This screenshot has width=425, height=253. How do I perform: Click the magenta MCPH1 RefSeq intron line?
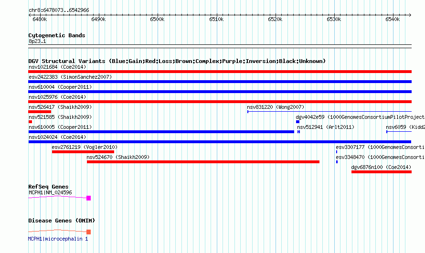(x=57, y=197)
